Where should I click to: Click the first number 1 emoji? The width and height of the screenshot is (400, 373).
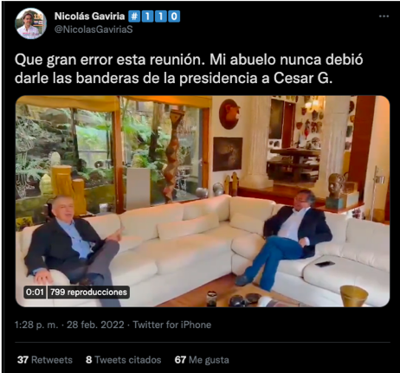point(147,16)
